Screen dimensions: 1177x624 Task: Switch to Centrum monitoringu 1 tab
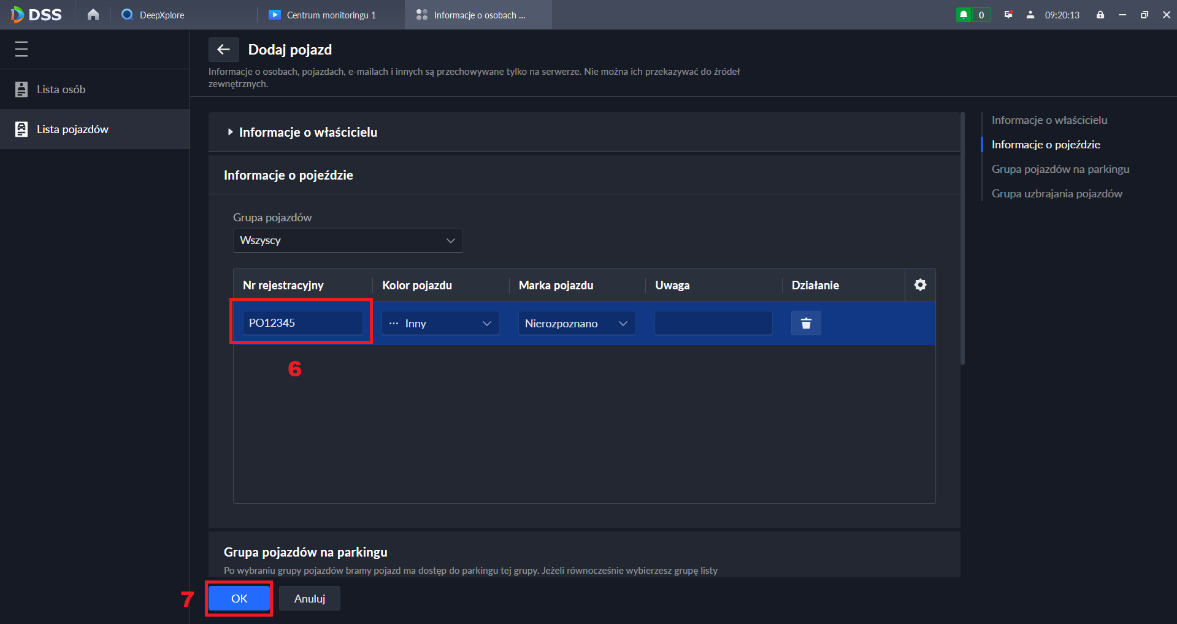point(331,15)
